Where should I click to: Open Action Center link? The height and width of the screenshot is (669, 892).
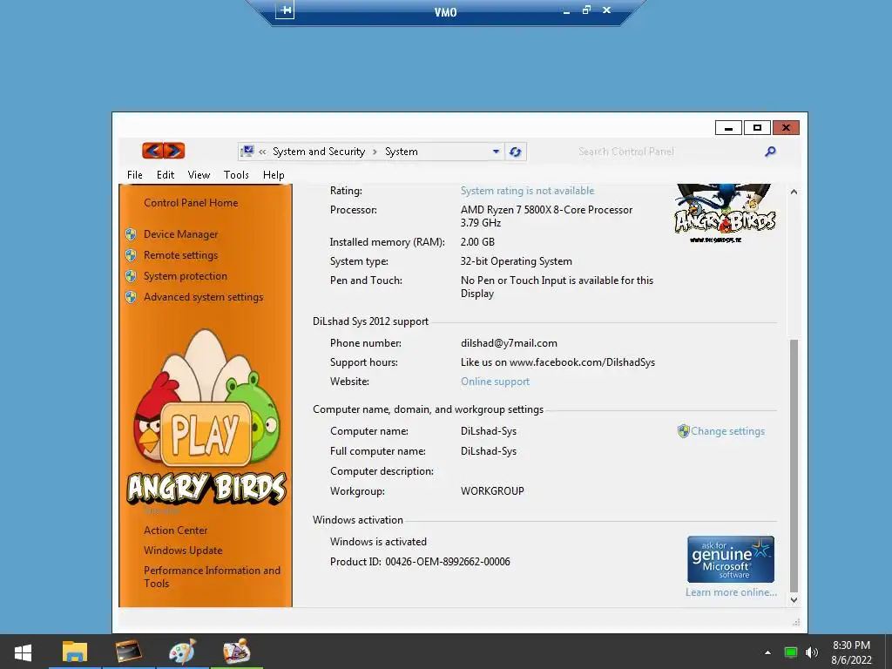tap(176, 530)
